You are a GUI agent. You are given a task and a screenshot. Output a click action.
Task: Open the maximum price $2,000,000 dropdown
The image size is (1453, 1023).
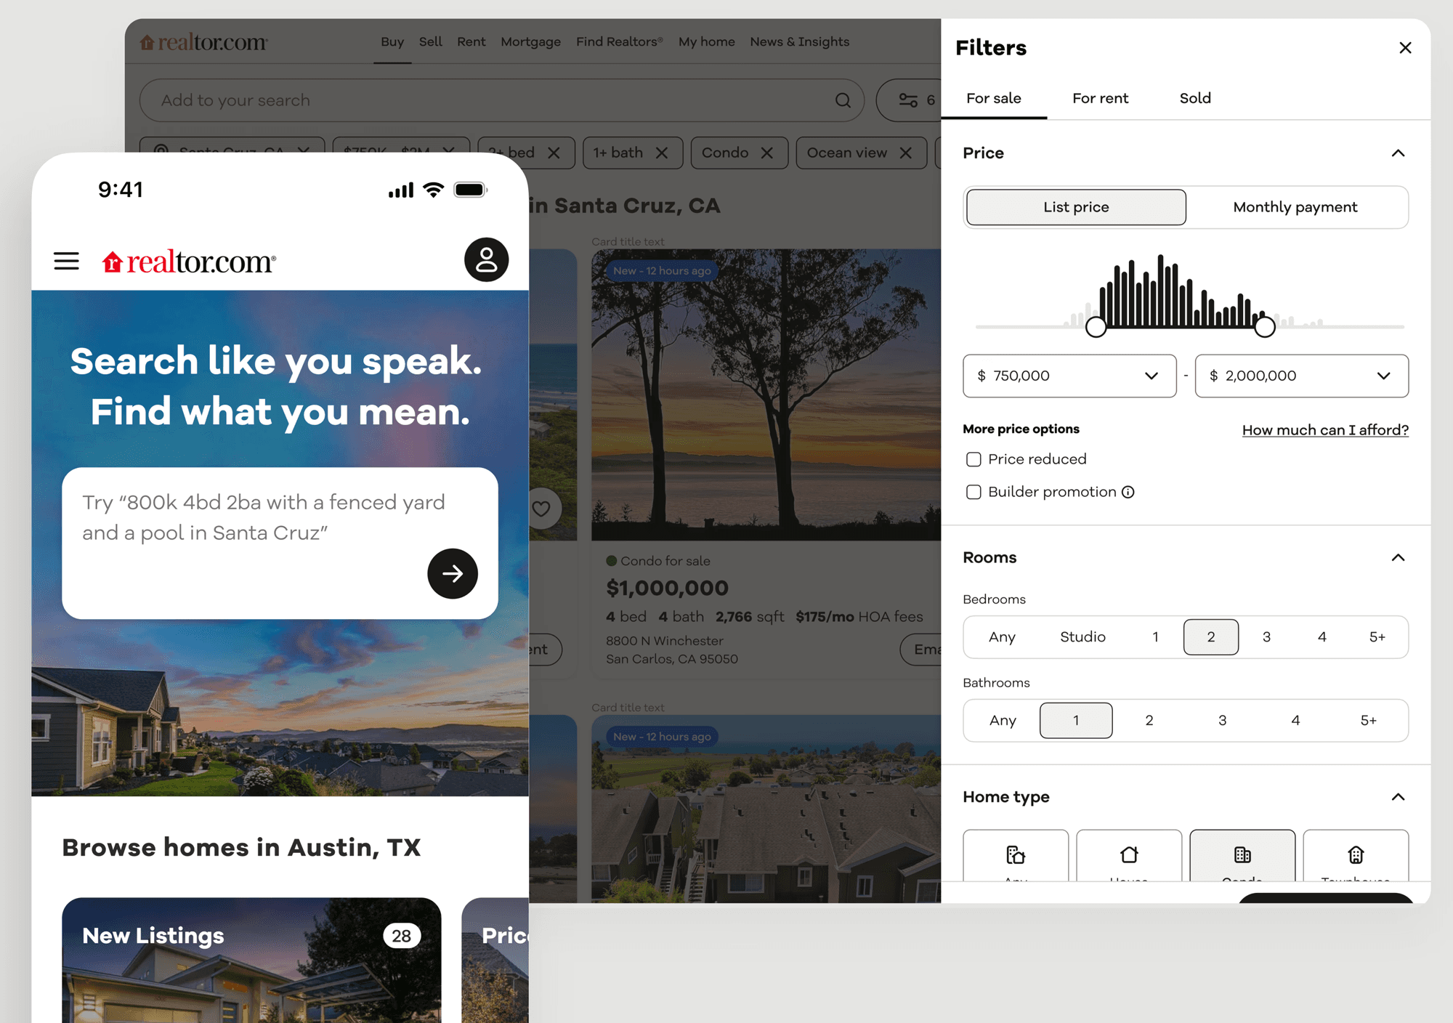tap(1301, 376)
